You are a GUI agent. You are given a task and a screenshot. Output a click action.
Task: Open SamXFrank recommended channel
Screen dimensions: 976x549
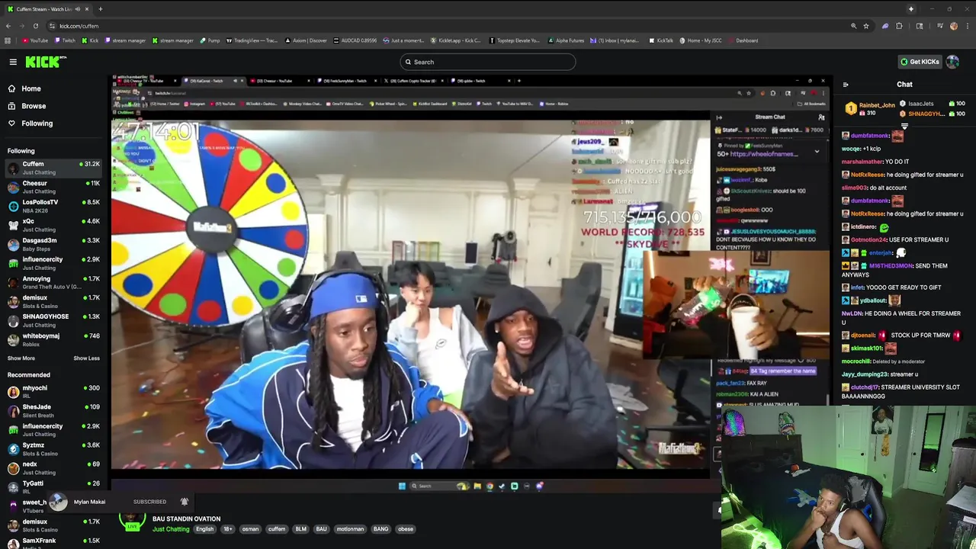[53, 544]
